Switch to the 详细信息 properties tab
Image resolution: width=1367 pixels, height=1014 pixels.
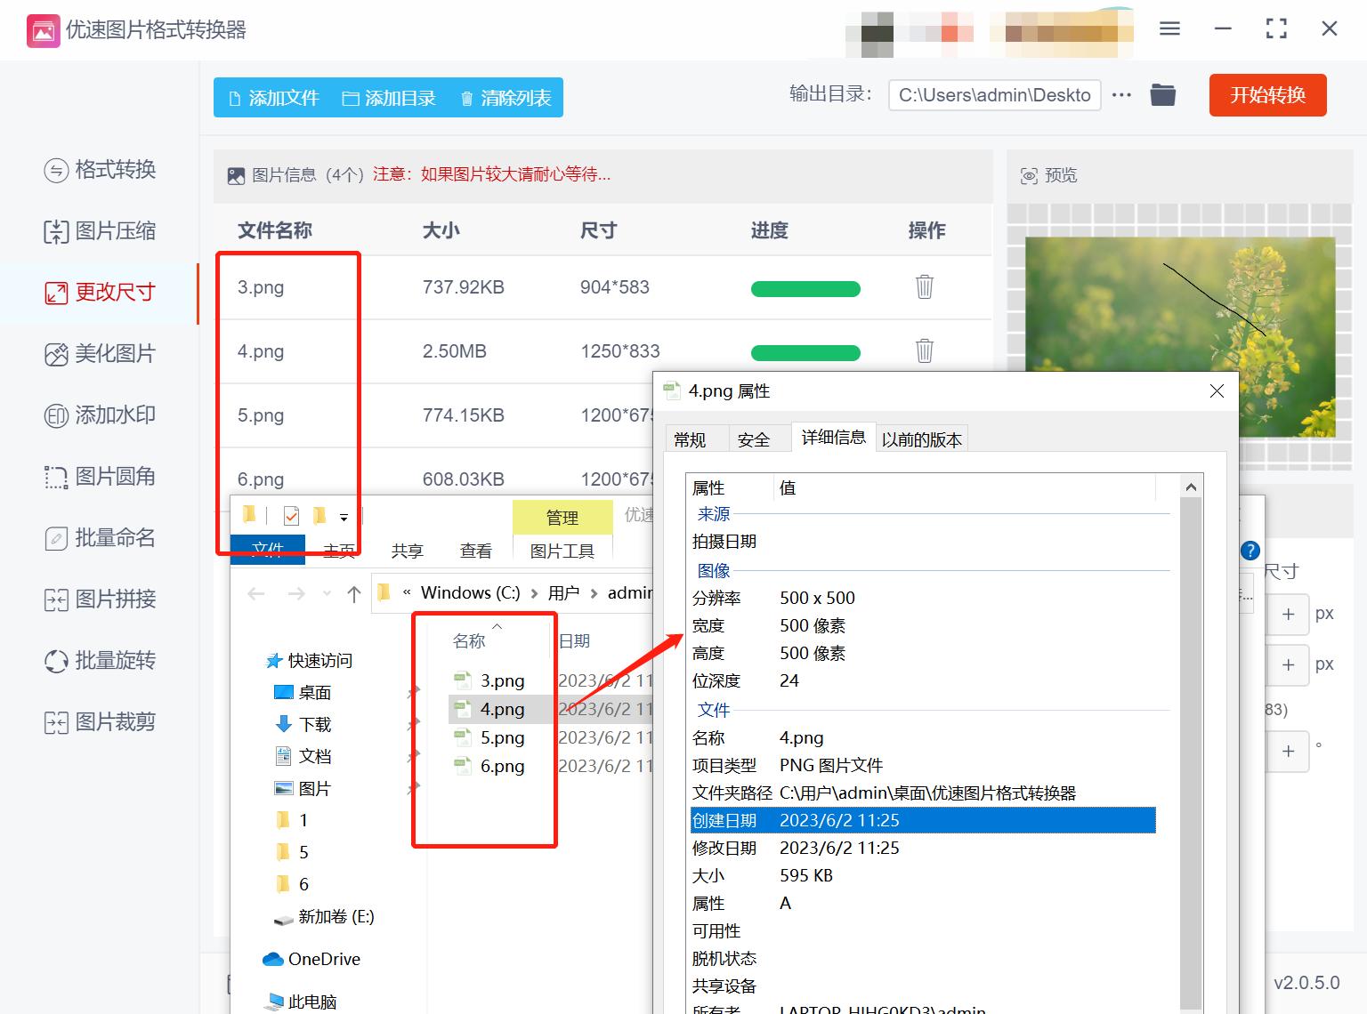coord(833,437)
